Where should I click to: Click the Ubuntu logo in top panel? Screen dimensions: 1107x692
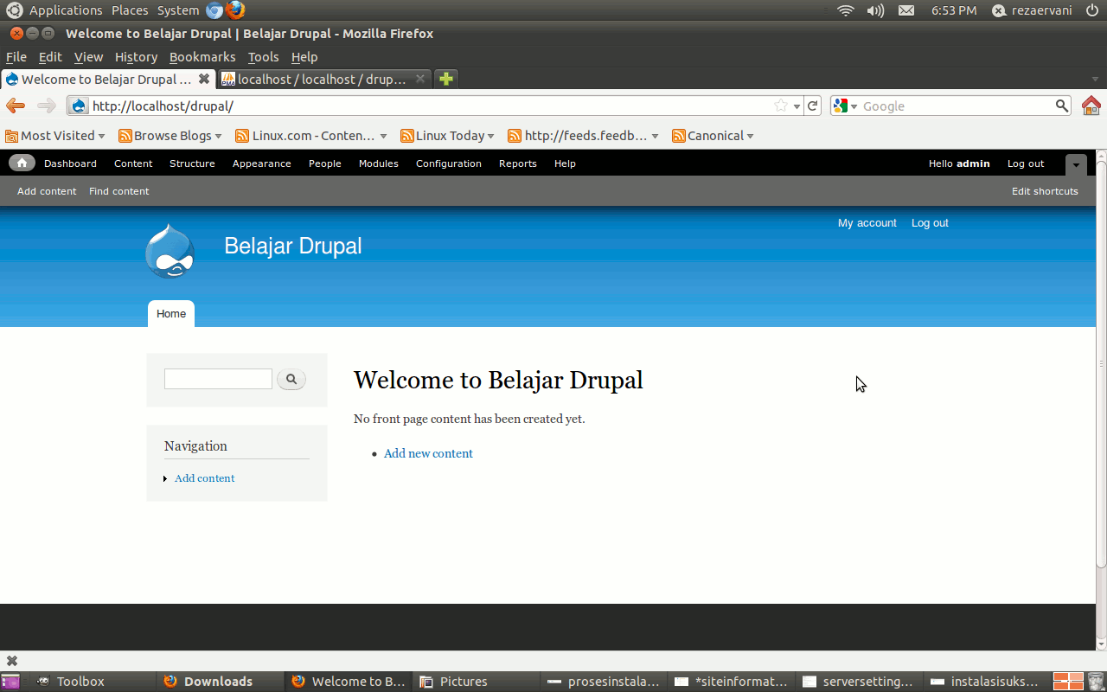coord(15,10)
